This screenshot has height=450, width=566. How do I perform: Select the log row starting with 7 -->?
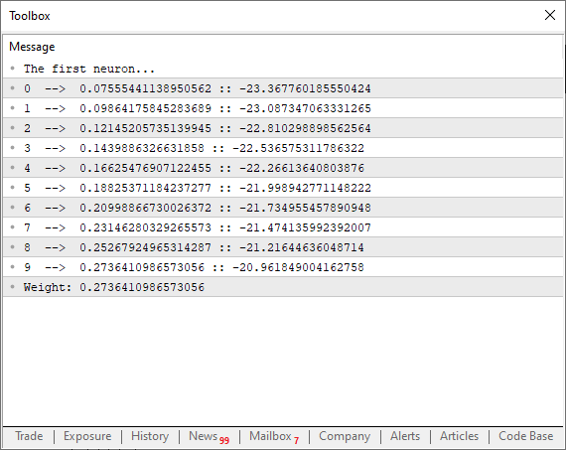[283, 227]
